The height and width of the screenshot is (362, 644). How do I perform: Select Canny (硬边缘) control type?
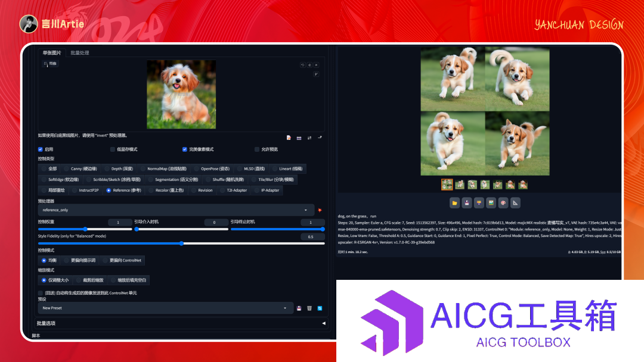[80, 168]
